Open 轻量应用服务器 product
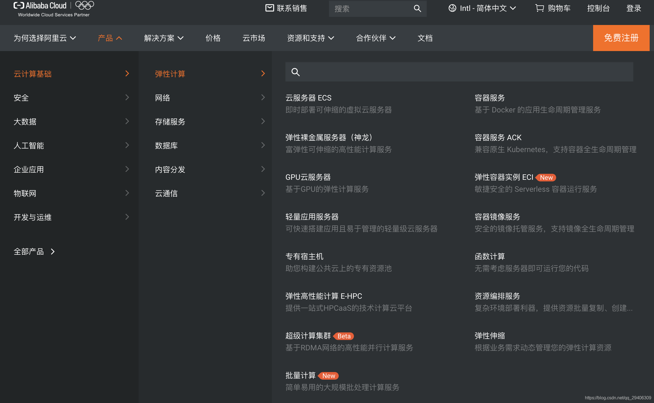The height and width of the screenshot is (403, 654). coord(312,217)
